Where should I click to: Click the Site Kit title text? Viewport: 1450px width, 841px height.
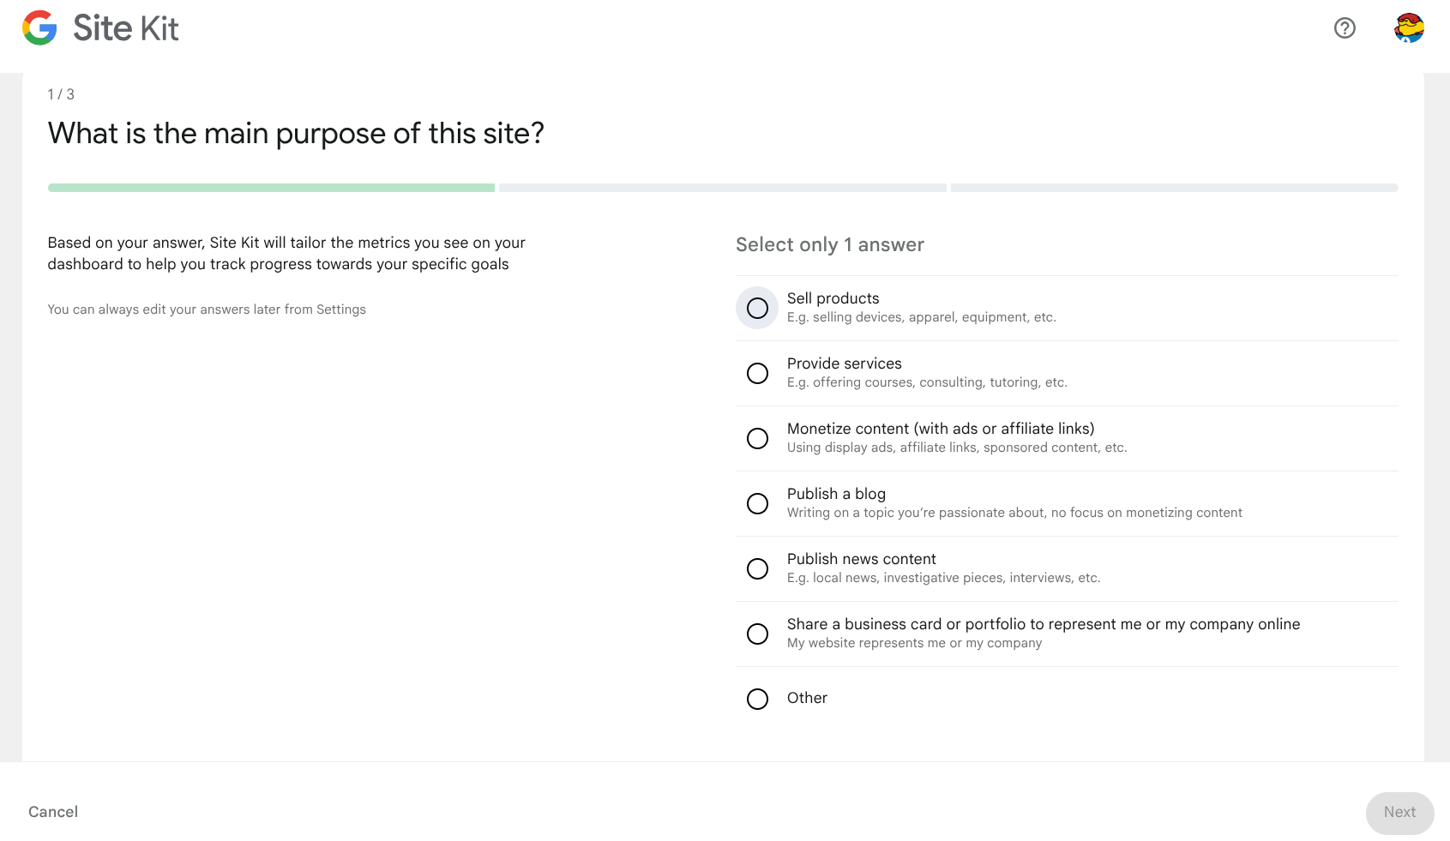126,28
